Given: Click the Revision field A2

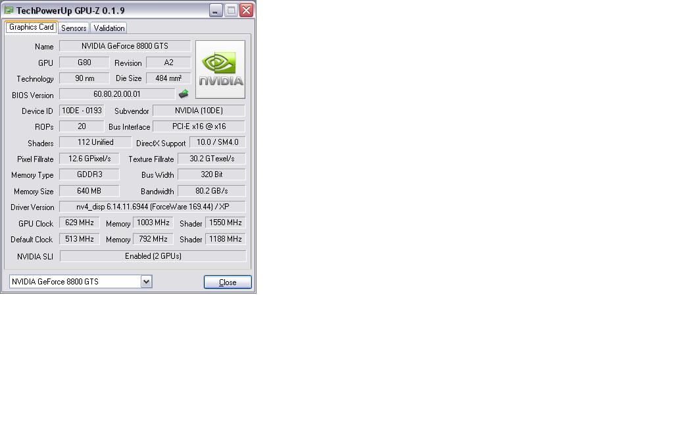Looking at the screenshot, I should click(168, 63).
